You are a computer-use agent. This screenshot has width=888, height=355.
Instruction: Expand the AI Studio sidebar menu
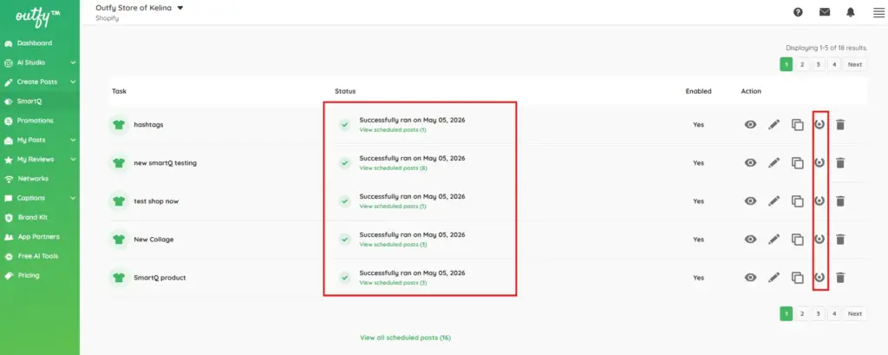point(73,62)
